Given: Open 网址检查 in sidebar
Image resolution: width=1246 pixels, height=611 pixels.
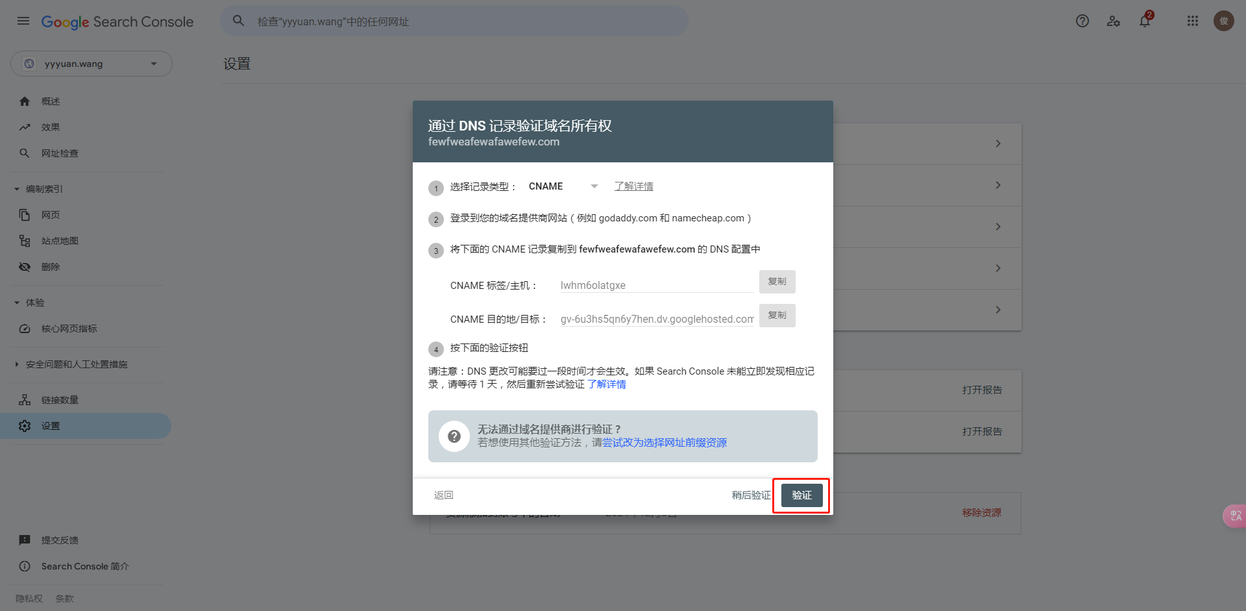Looking at the screenshot, I should pos(60,153).
